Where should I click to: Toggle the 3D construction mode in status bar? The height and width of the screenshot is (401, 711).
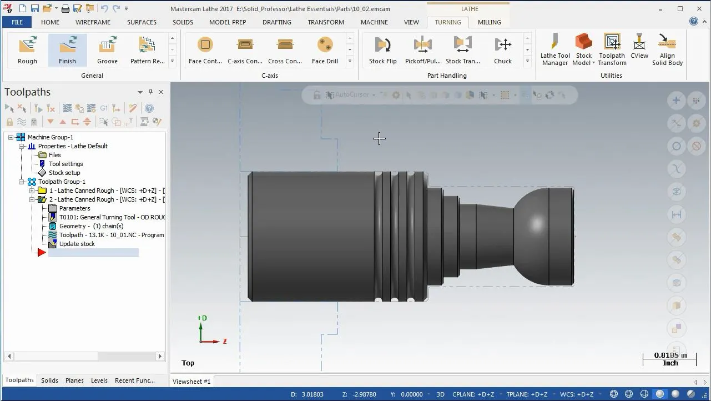pyautogui.click(x=440, y=394)
